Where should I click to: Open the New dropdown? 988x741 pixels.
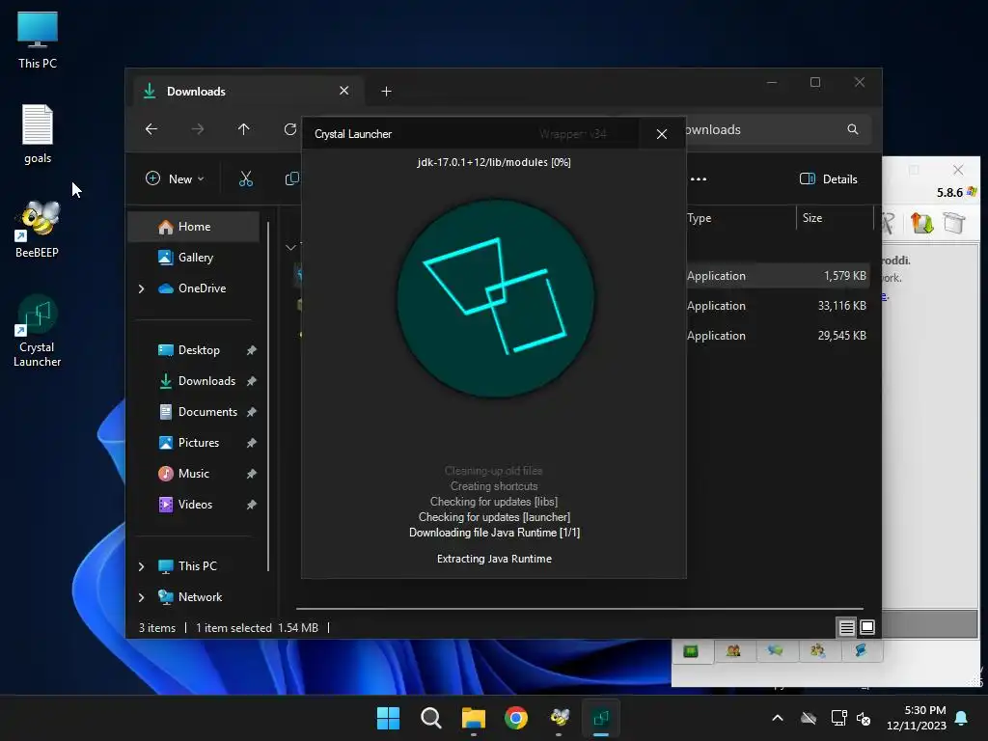tap(175, 178)
